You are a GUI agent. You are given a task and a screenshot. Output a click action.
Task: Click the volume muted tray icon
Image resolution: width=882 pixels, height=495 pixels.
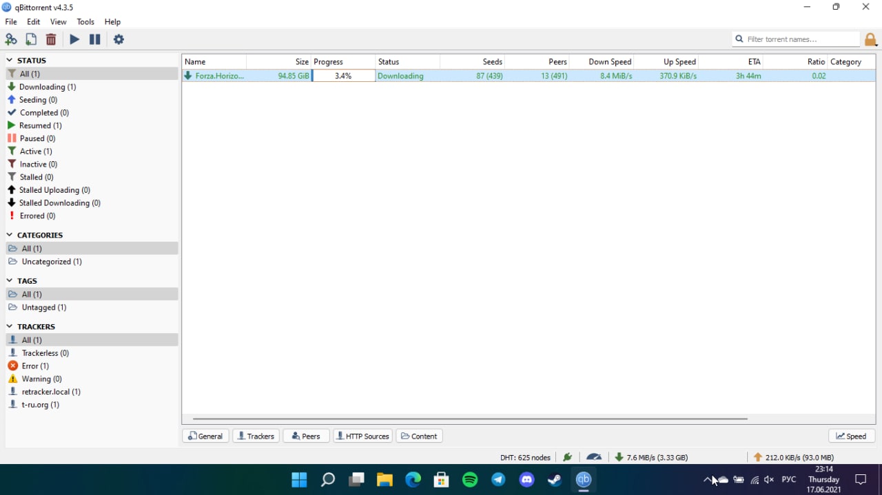tap(769, 480)
